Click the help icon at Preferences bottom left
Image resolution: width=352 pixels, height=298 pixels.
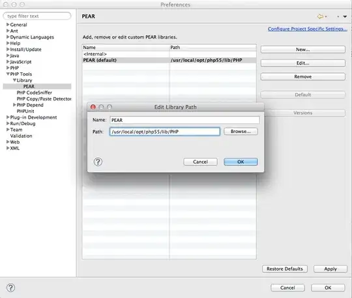pos(10,288)
